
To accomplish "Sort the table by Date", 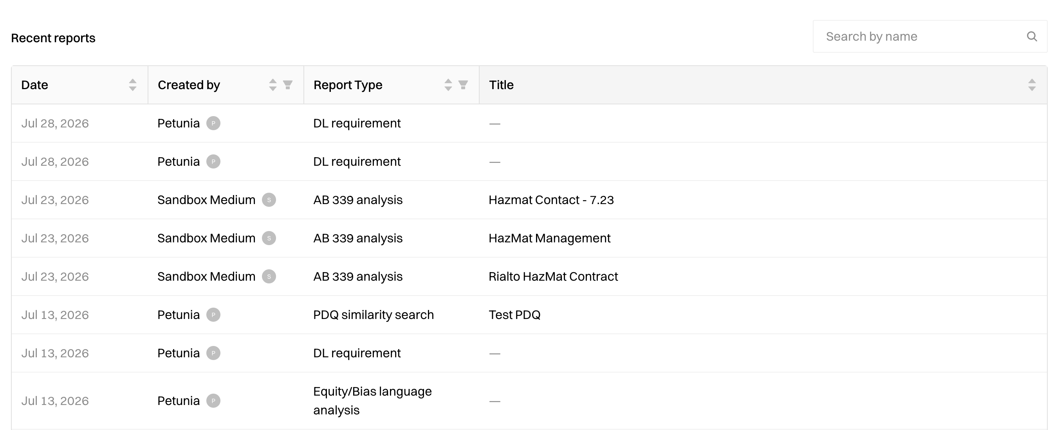I will coord(133,85).
